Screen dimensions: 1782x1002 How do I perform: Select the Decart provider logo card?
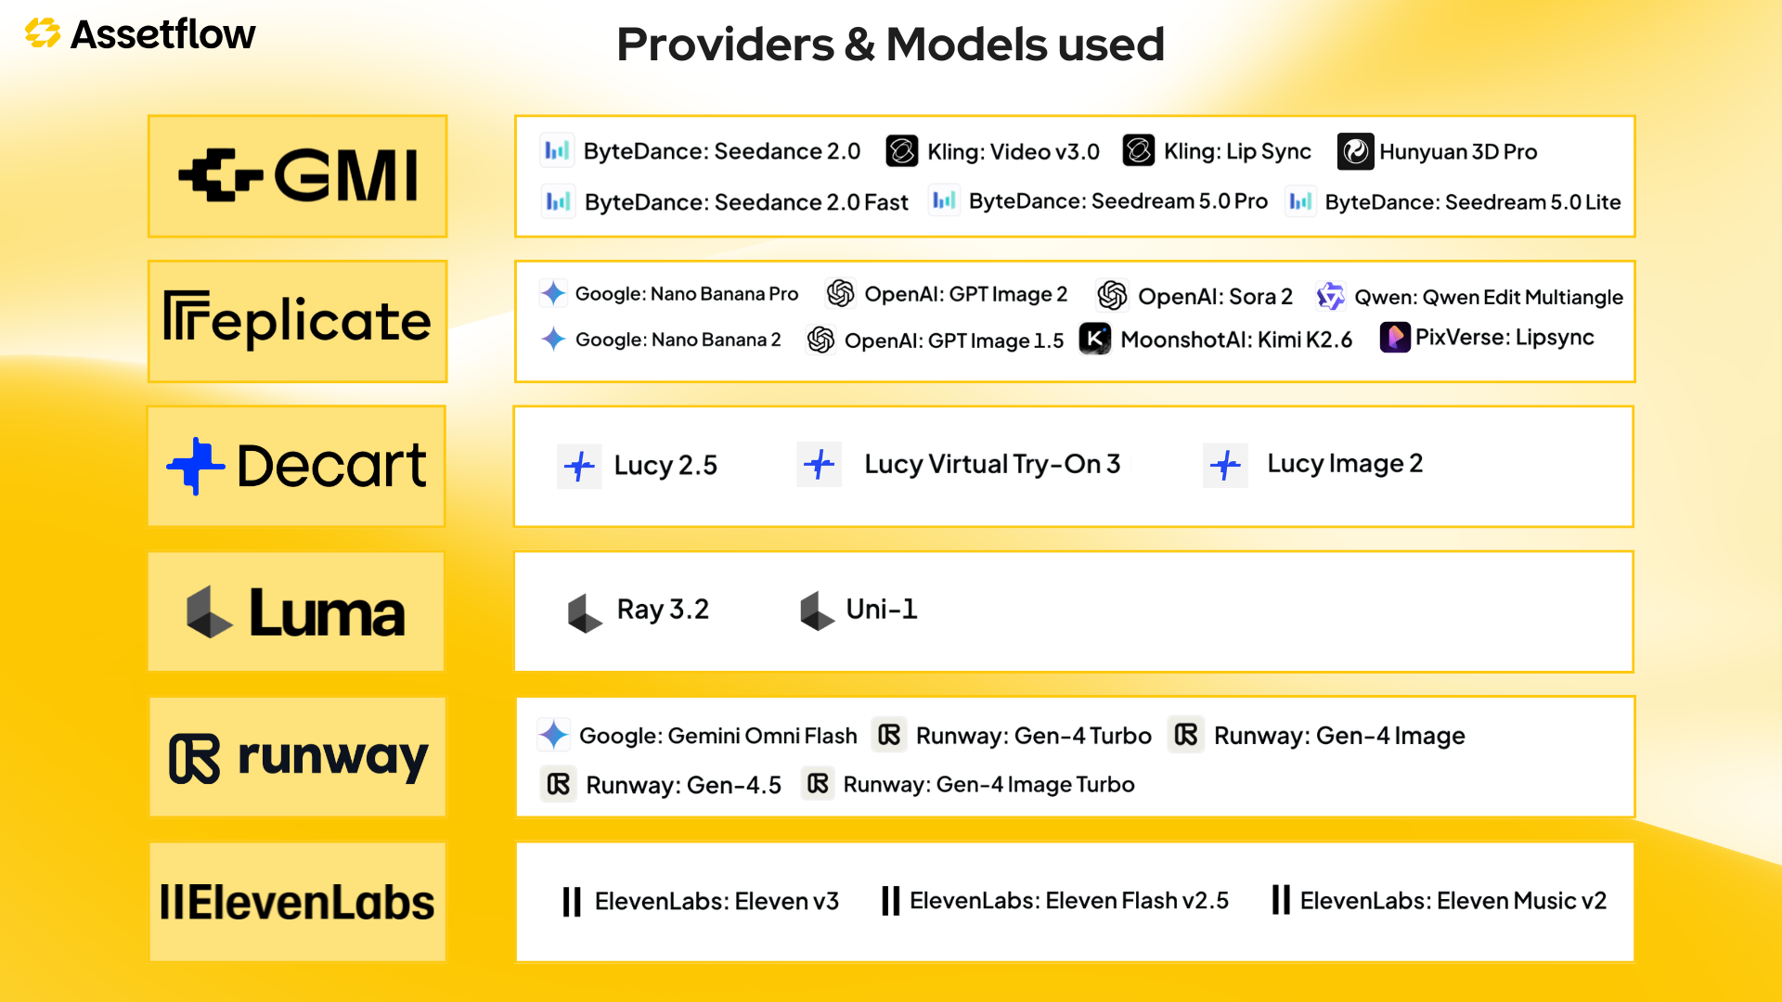(x=297, y=466)
